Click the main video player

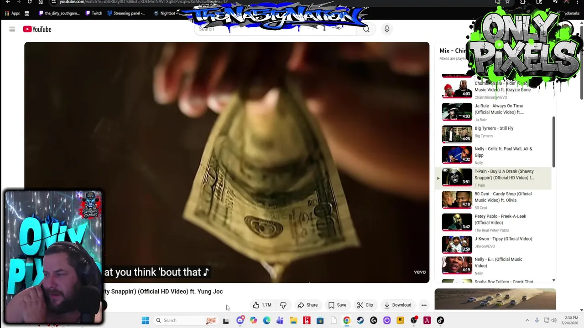pyautogui.click(x=227, y=162)
